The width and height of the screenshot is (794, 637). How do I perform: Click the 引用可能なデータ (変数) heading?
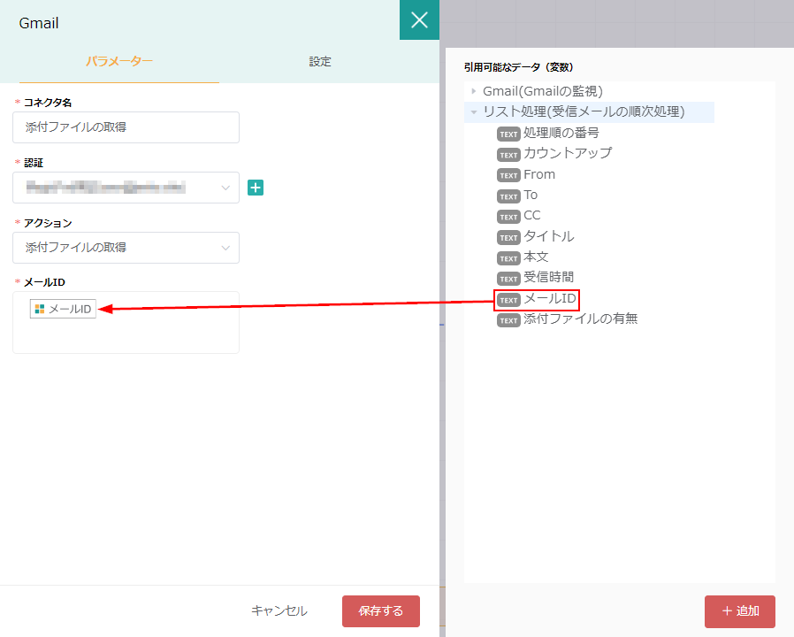click(518, 67)
